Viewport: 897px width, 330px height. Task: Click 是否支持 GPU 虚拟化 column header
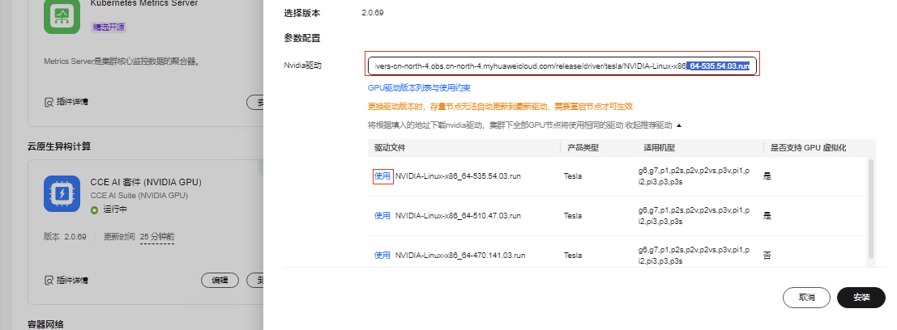click(x=808, y=148)
